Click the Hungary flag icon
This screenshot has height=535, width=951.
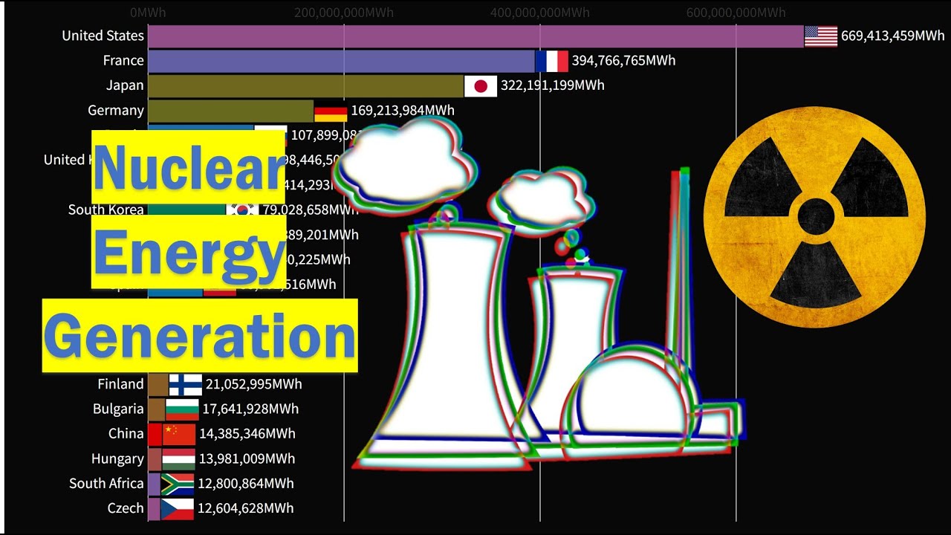pyautogui.click(x=178, y=459)
